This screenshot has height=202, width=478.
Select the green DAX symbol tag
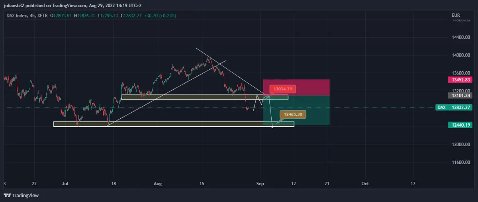click(441, 108)
